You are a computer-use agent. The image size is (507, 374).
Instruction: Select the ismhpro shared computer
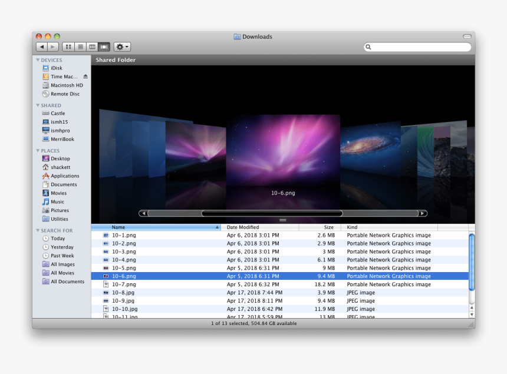(56, 131)
